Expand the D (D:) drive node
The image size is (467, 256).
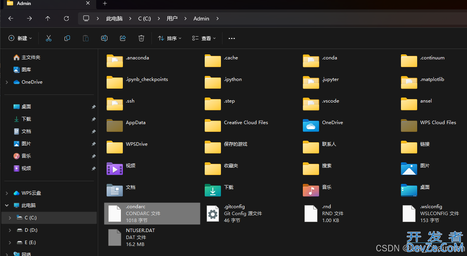(10, 230)
